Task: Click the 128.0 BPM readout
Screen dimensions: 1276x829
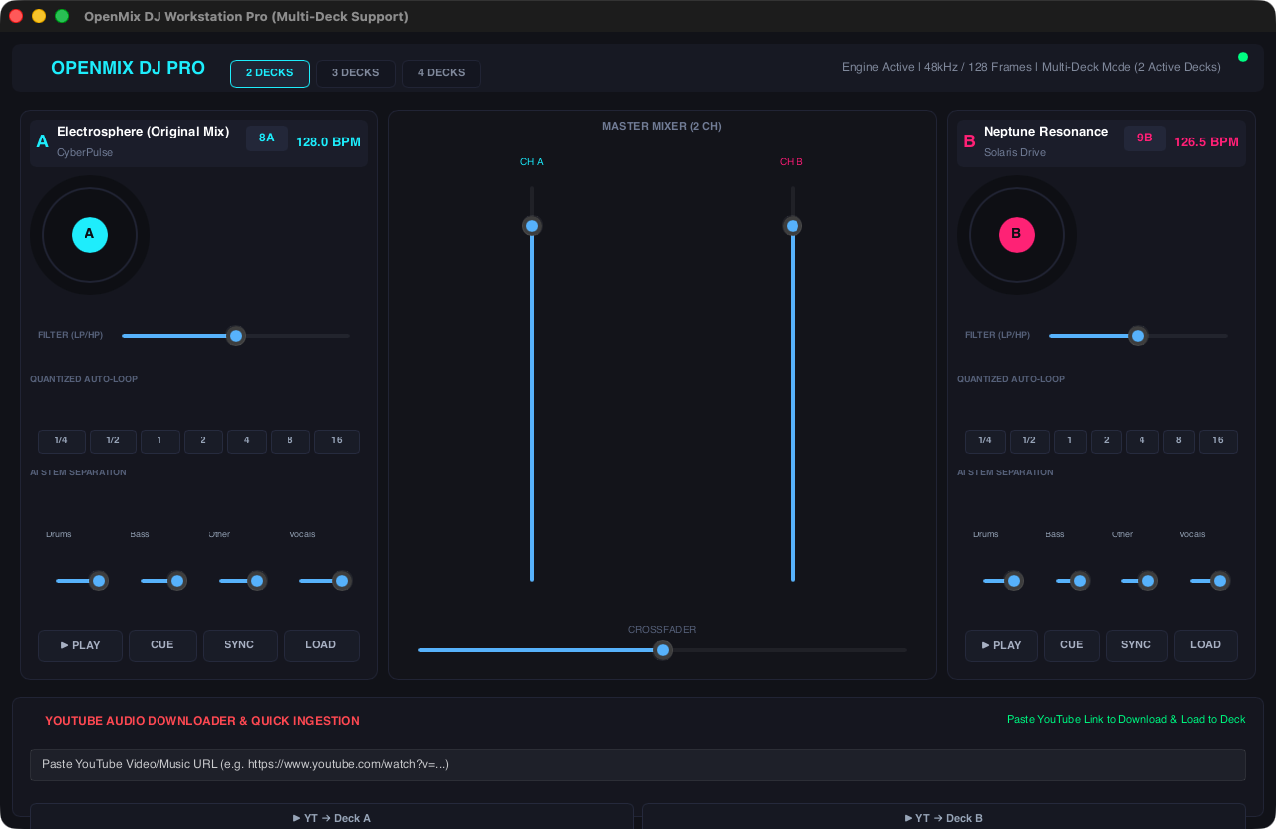Action: click(x=328, y=142)
